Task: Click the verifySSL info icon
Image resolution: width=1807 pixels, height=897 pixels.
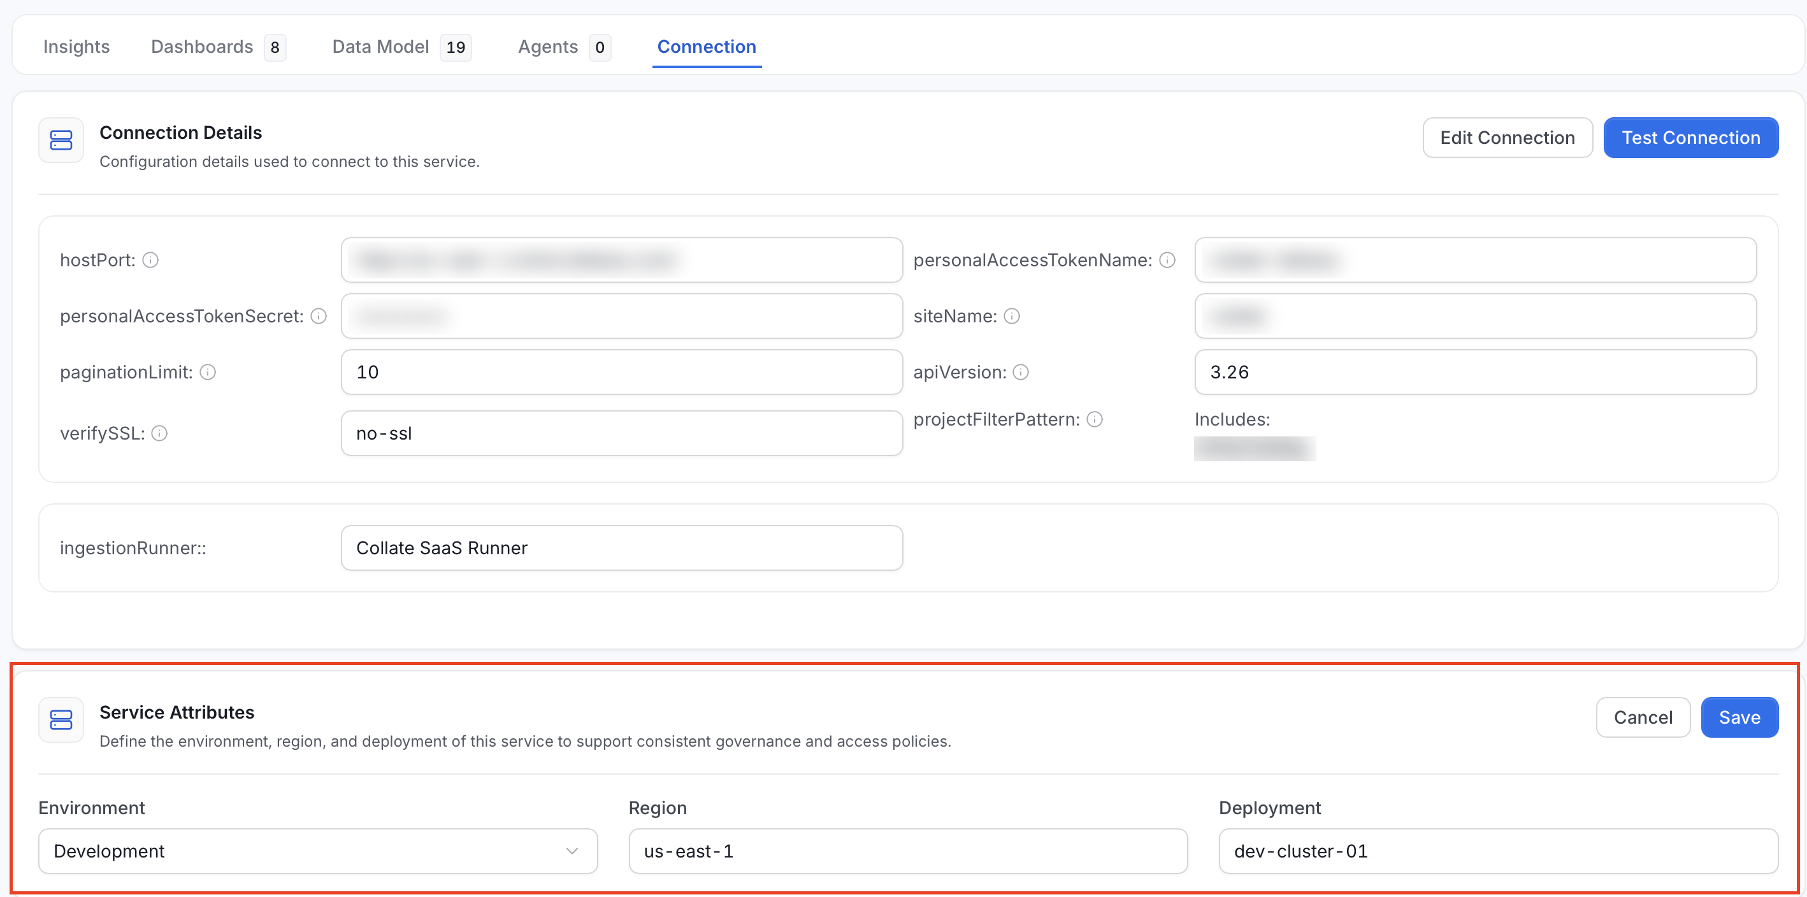Action: (159, 433)
